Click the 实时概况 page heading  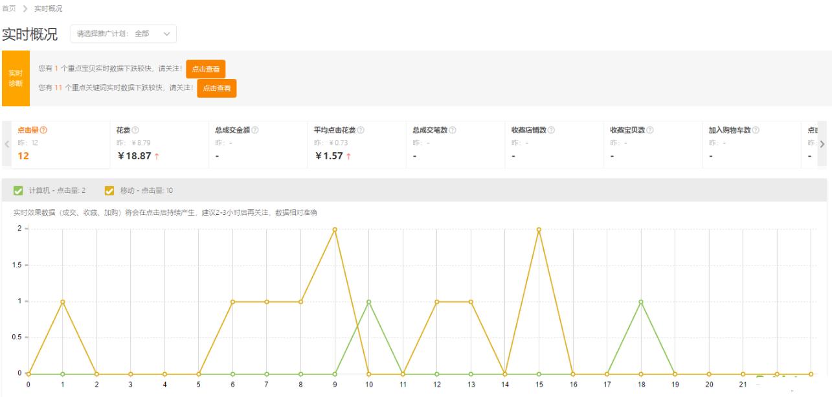pyautogui.click(x=30, y=34)
